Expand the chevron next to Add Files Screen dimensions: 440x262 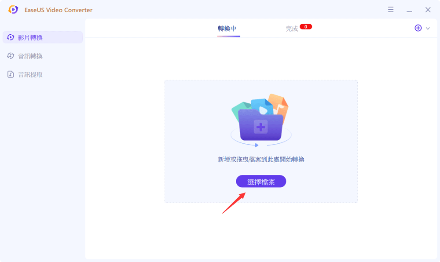pos(427,28)
